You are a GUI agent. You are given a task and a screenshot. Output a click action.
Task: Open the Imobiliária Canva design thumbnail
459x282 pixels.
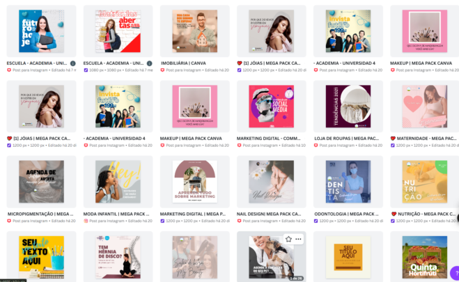click(194, 31)
